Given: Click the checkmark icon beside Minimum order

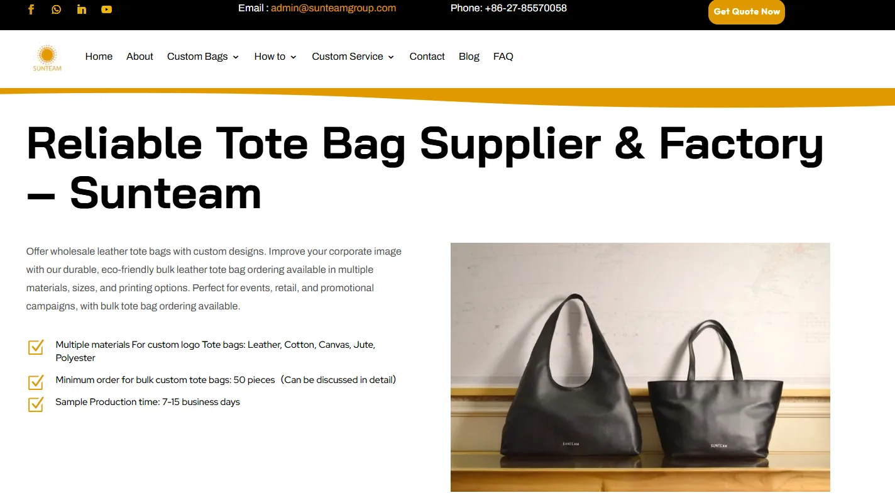Looking at the screenshot, I should (36, 382).
